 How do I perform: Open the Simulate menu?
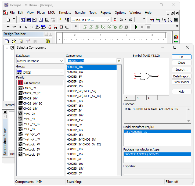[x=65, y=13]
